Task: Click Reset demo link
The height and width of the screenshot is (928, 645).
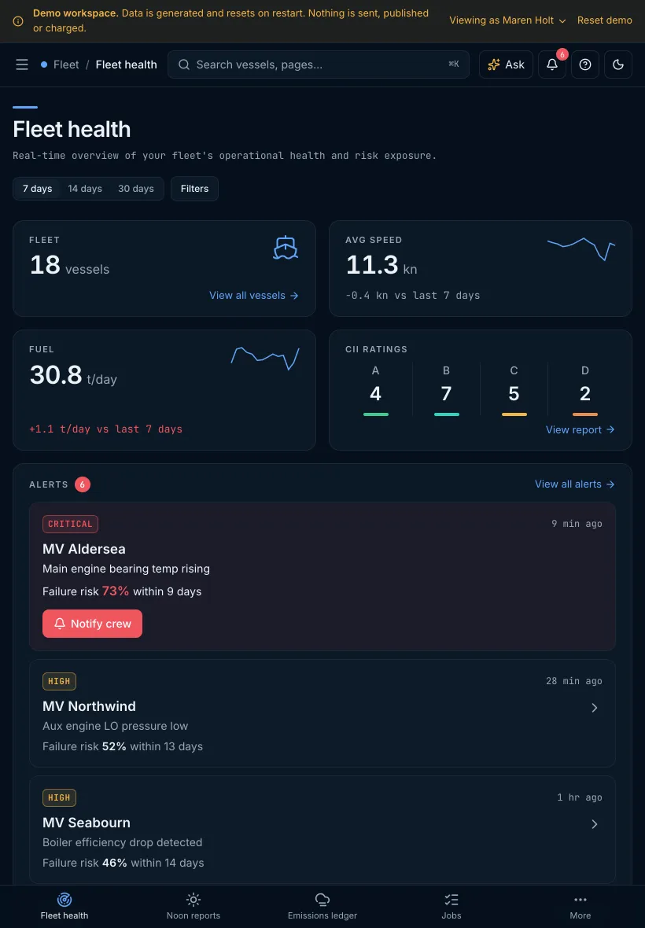Action: pos(605,20)
